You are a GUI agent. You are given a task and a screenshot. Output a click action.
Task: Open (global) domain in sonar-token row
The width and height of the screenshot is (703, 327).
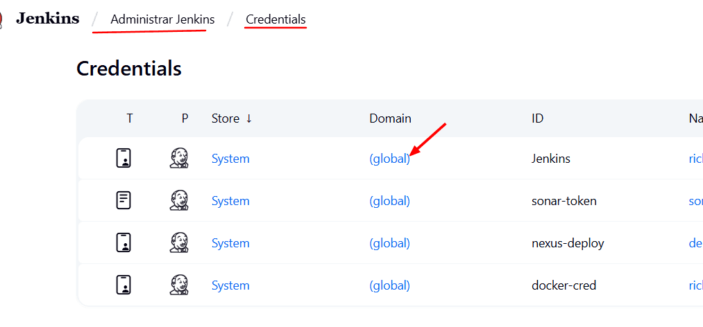pyautogui.click(x=389, y=201)
